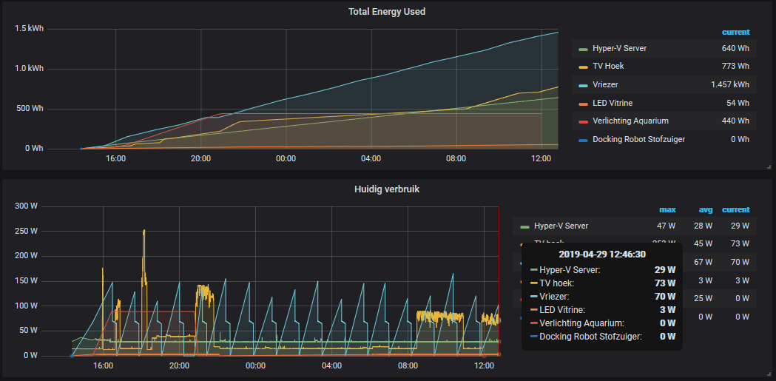Viewport: 776px width, 381px height.
Task: Grab resize handle of Total Energy Used panel
Action: tap(769, 167)
